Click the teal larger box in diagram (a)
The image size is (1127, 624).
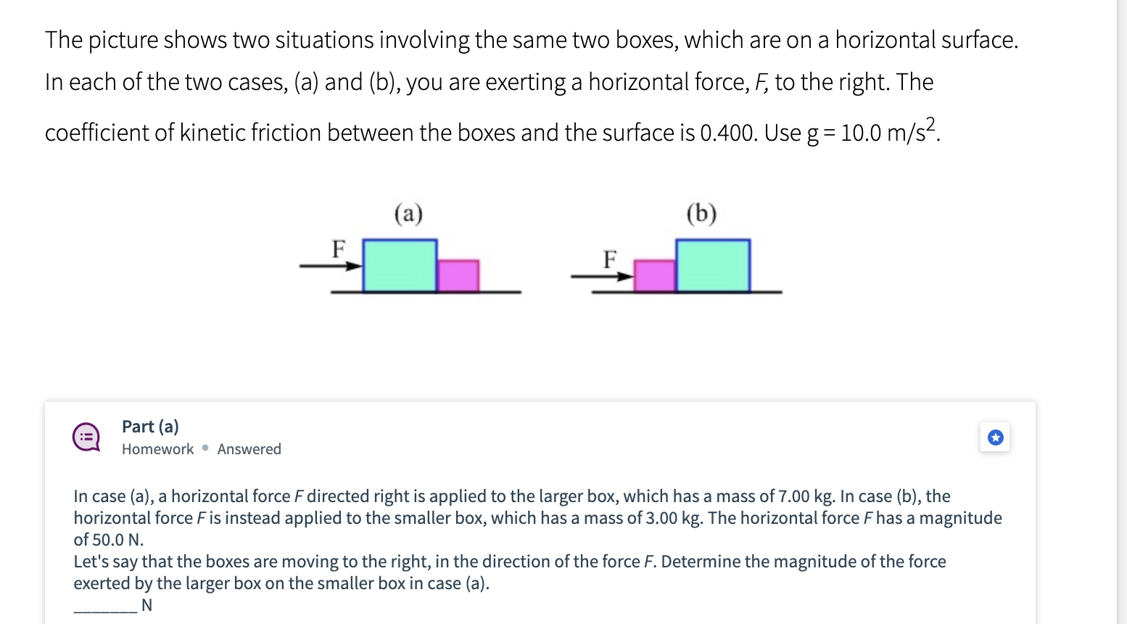click(399, 265)
